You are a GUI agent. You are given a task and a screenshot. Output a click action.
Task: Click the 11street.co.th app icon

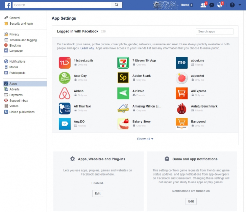coord(65,63)
